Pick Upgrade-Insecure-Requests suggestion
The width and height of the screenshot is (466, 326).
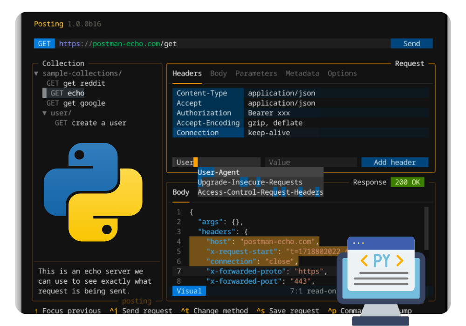point(250,182)
